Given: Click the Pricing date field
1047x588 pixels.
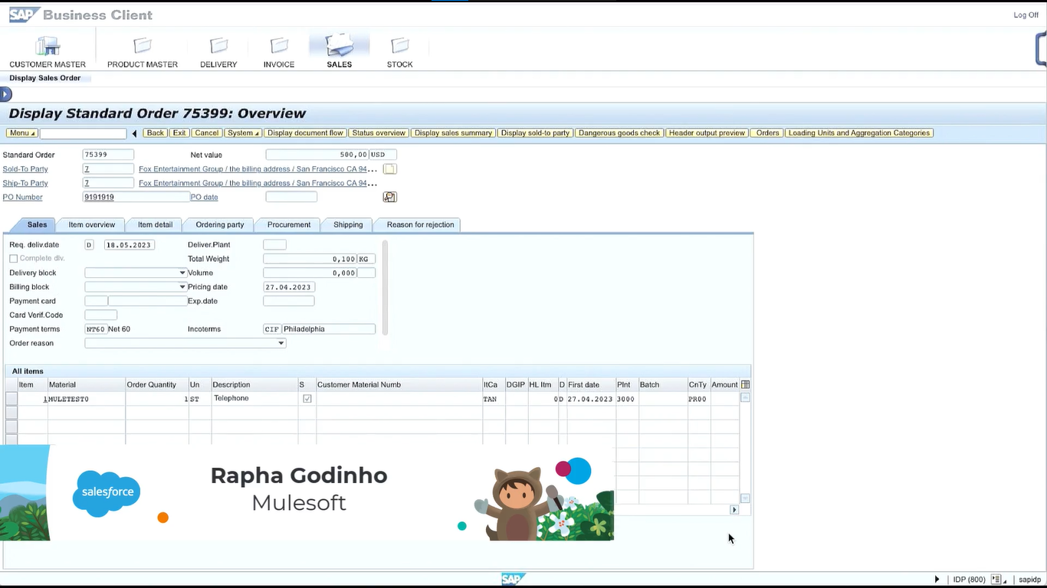Looking at the screenshot, I should click(289, 287).
